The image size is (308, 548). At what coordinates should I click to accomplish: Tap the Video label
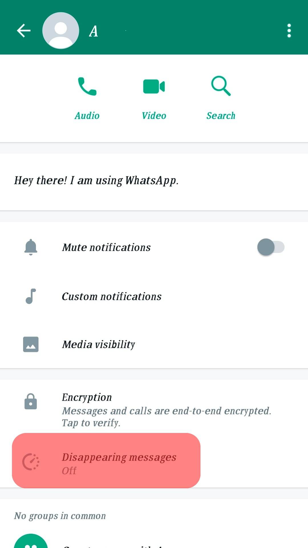[x=154, y=116]
